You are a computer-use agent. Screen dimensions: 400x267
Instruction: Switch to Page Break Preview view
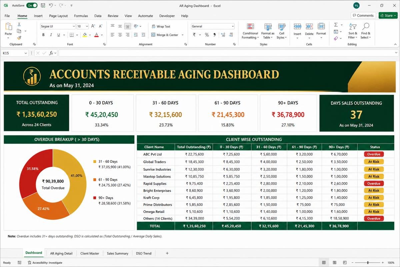tap(345, 263)
